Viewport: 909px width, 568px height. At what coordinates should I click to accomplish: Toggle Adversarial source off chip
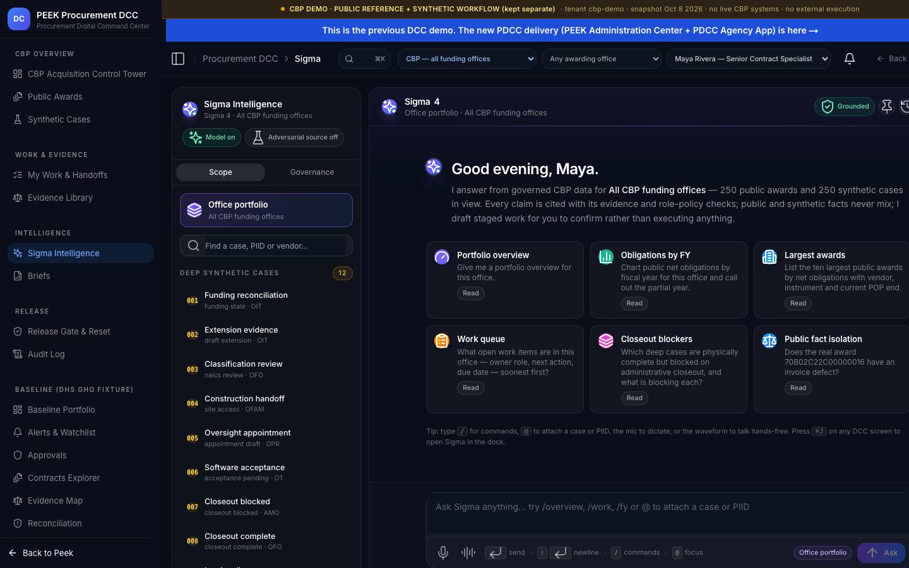294,138
